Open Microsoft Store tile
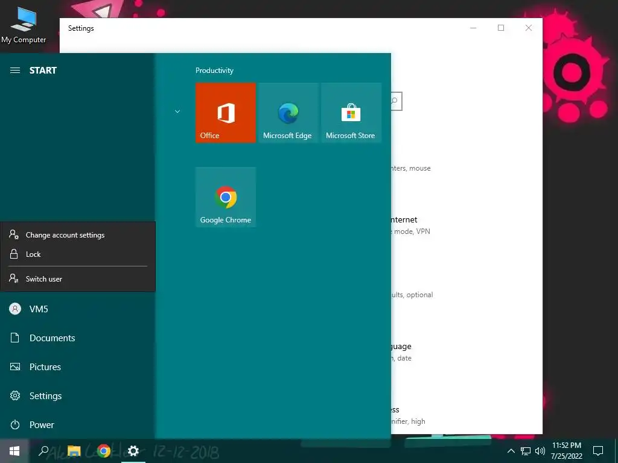This screenshot has width=618, height=463. coord(351,113)
